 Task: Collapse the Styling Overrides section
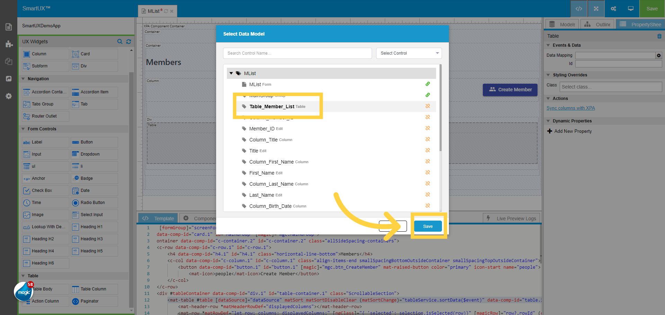point(548,75)
